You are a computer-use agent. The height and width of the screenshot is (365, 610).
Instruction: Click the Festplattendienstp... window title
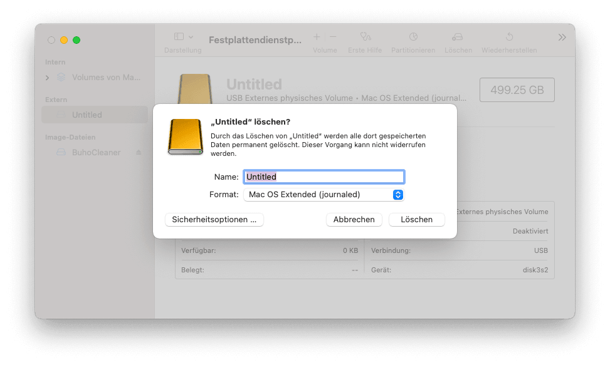(x=255, y=40)
